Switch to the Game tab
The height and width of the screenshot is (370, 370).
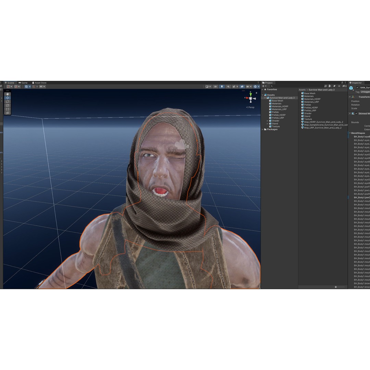23,83
